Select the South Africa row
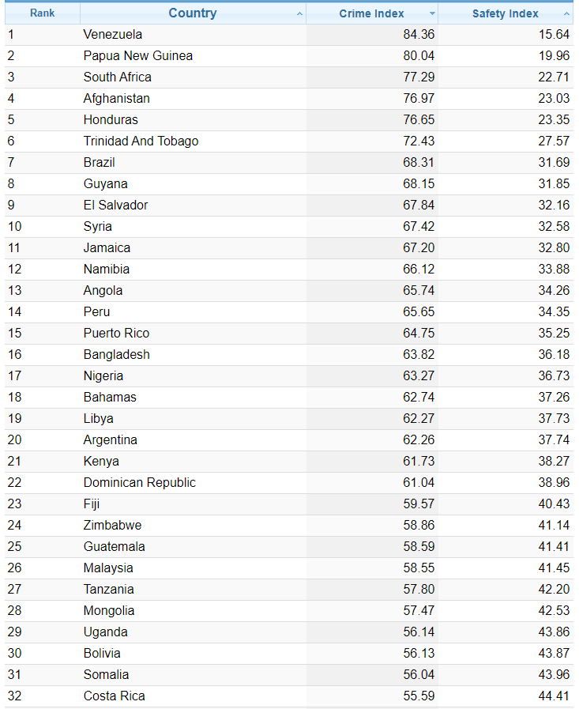Screen dimensions: 579x709 coord(118,77)
